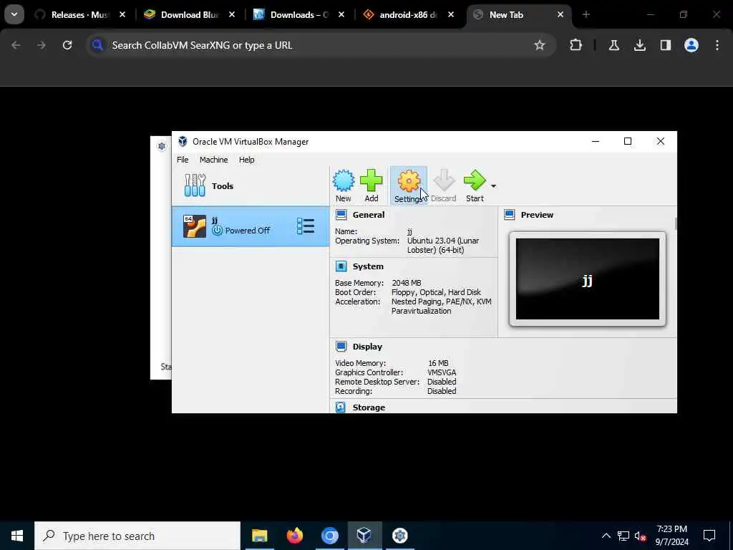Click the browser back arrow
Screen dimensions: 733x550
point(16,45)
